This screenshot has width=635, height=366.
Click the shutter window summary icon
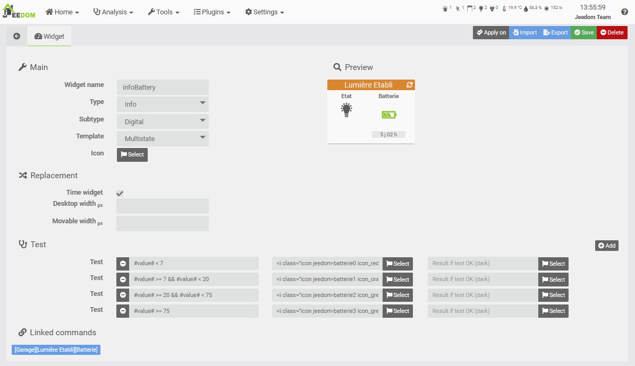click(x=469, y=8)
